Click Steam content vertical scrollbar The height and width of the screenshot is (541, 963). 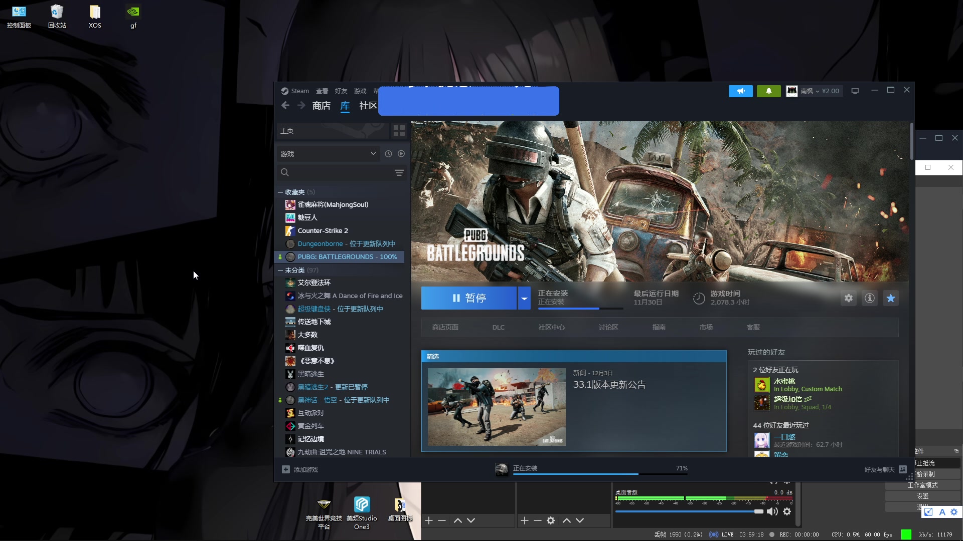(911, 142)
